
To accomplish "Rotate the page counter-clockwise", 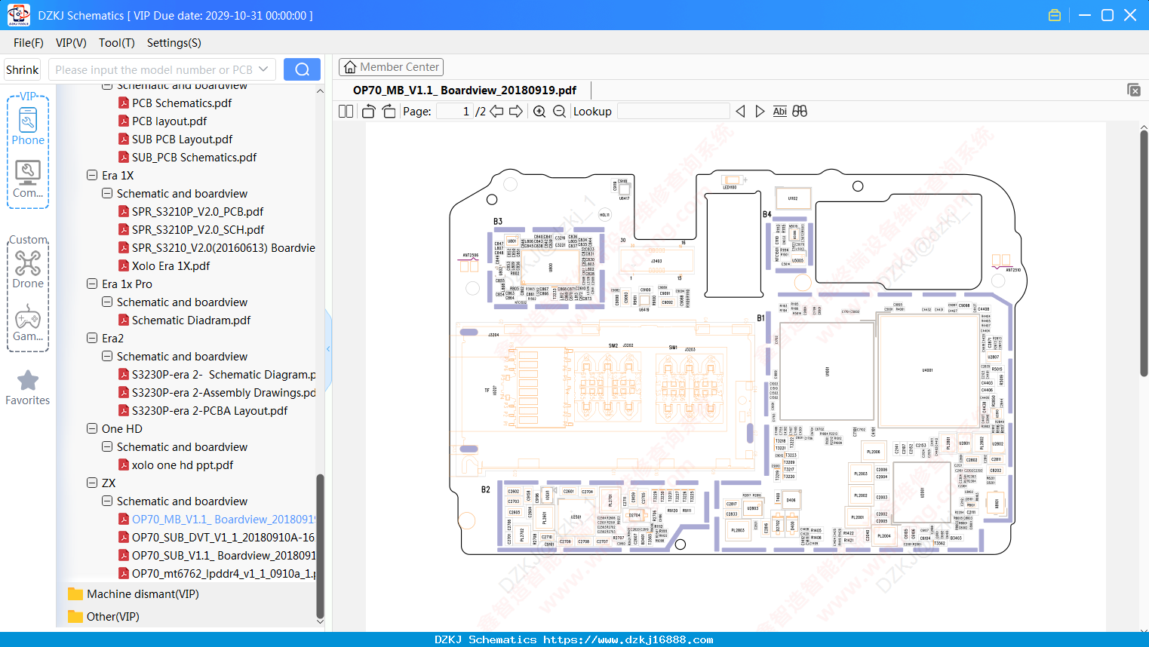I will 368,112.
